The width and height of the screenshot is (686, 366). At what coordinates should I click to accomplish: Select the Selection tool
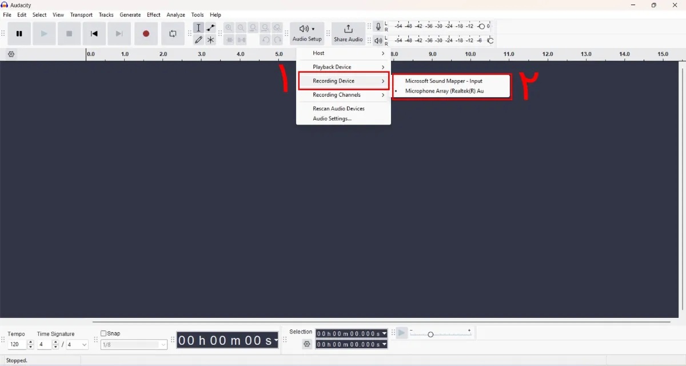coord(198,27)
